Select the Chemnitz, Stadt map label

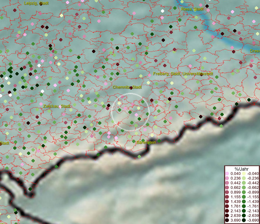tap(127, 87)
